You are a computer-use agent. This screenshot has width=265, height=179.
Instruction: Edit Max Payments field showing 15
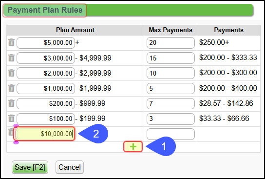point(170,58)
